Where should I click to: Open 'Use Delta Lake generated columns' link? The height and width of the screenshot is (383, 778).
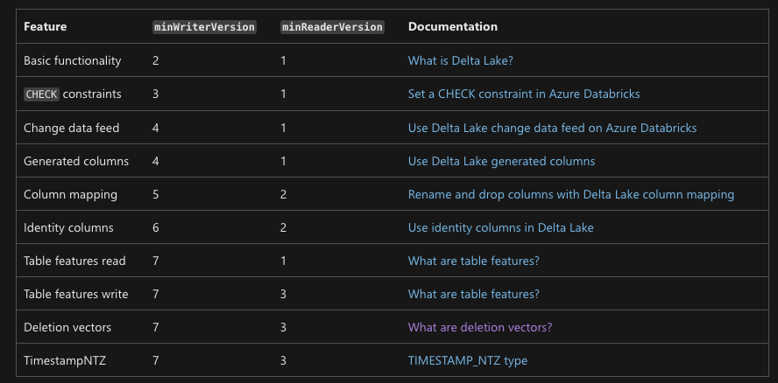(501, 161)
